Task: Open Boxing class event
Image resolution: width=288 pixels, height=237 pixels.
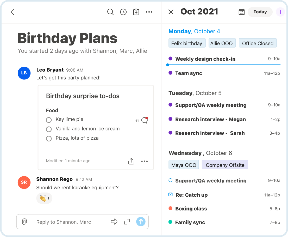Action: [224, 209]
